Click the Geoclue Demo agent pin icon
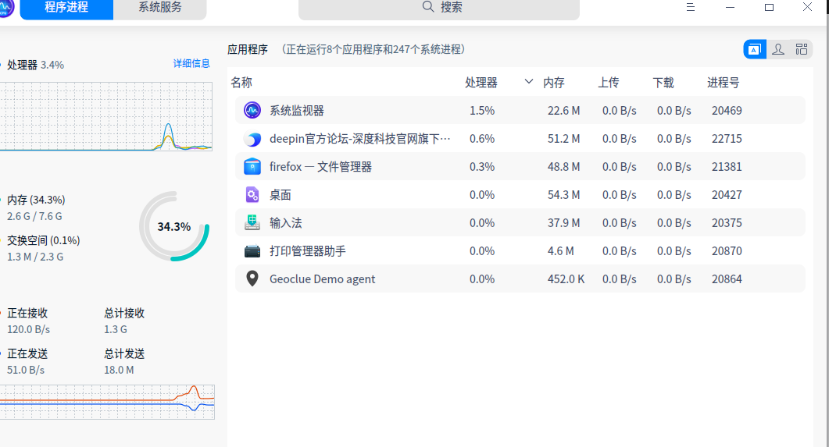 pyautogui.click(x=252, y=278)
